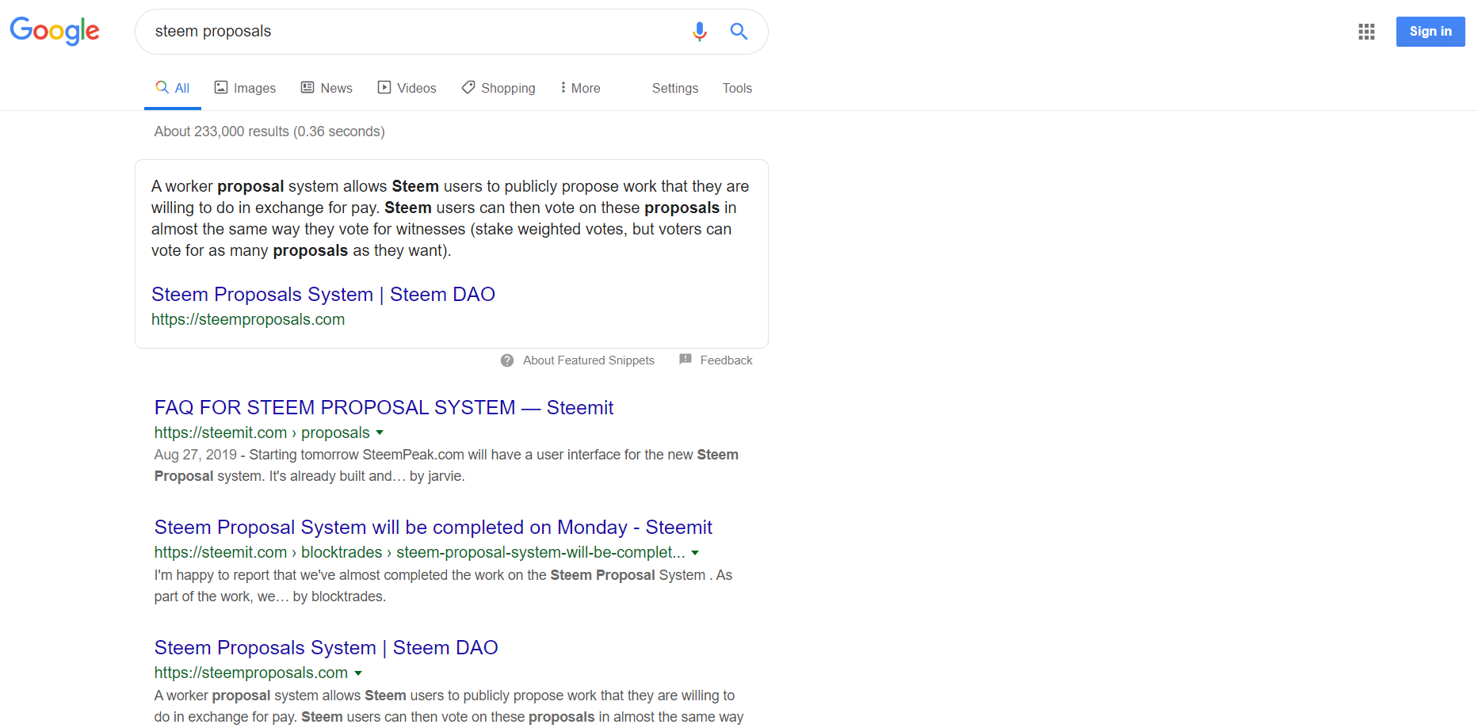Open the third result Steem Proposals System | Steem DAO

click(327, 648)
